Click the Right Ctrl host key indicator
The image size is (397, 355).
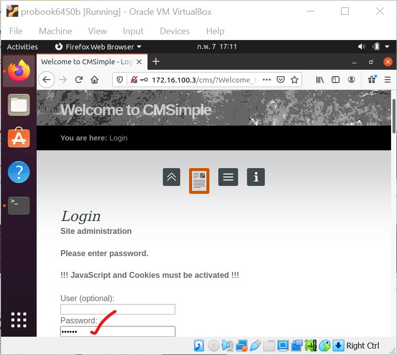click(362, 346)
